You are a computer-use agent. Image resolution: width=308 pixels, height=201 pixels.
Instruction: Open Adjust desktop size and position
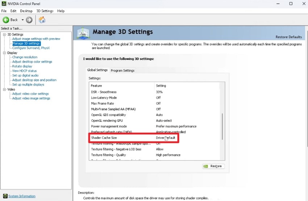34,80
